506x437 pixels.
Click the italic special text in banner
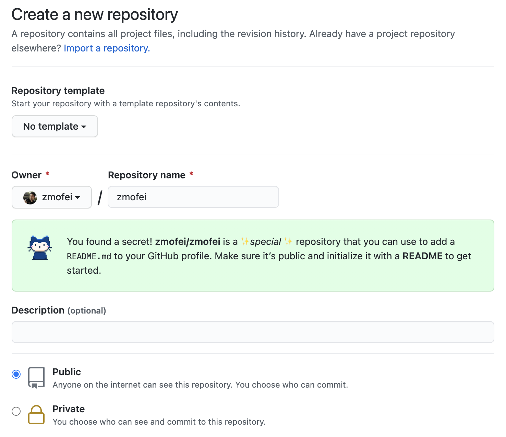[x=266, y=242]
